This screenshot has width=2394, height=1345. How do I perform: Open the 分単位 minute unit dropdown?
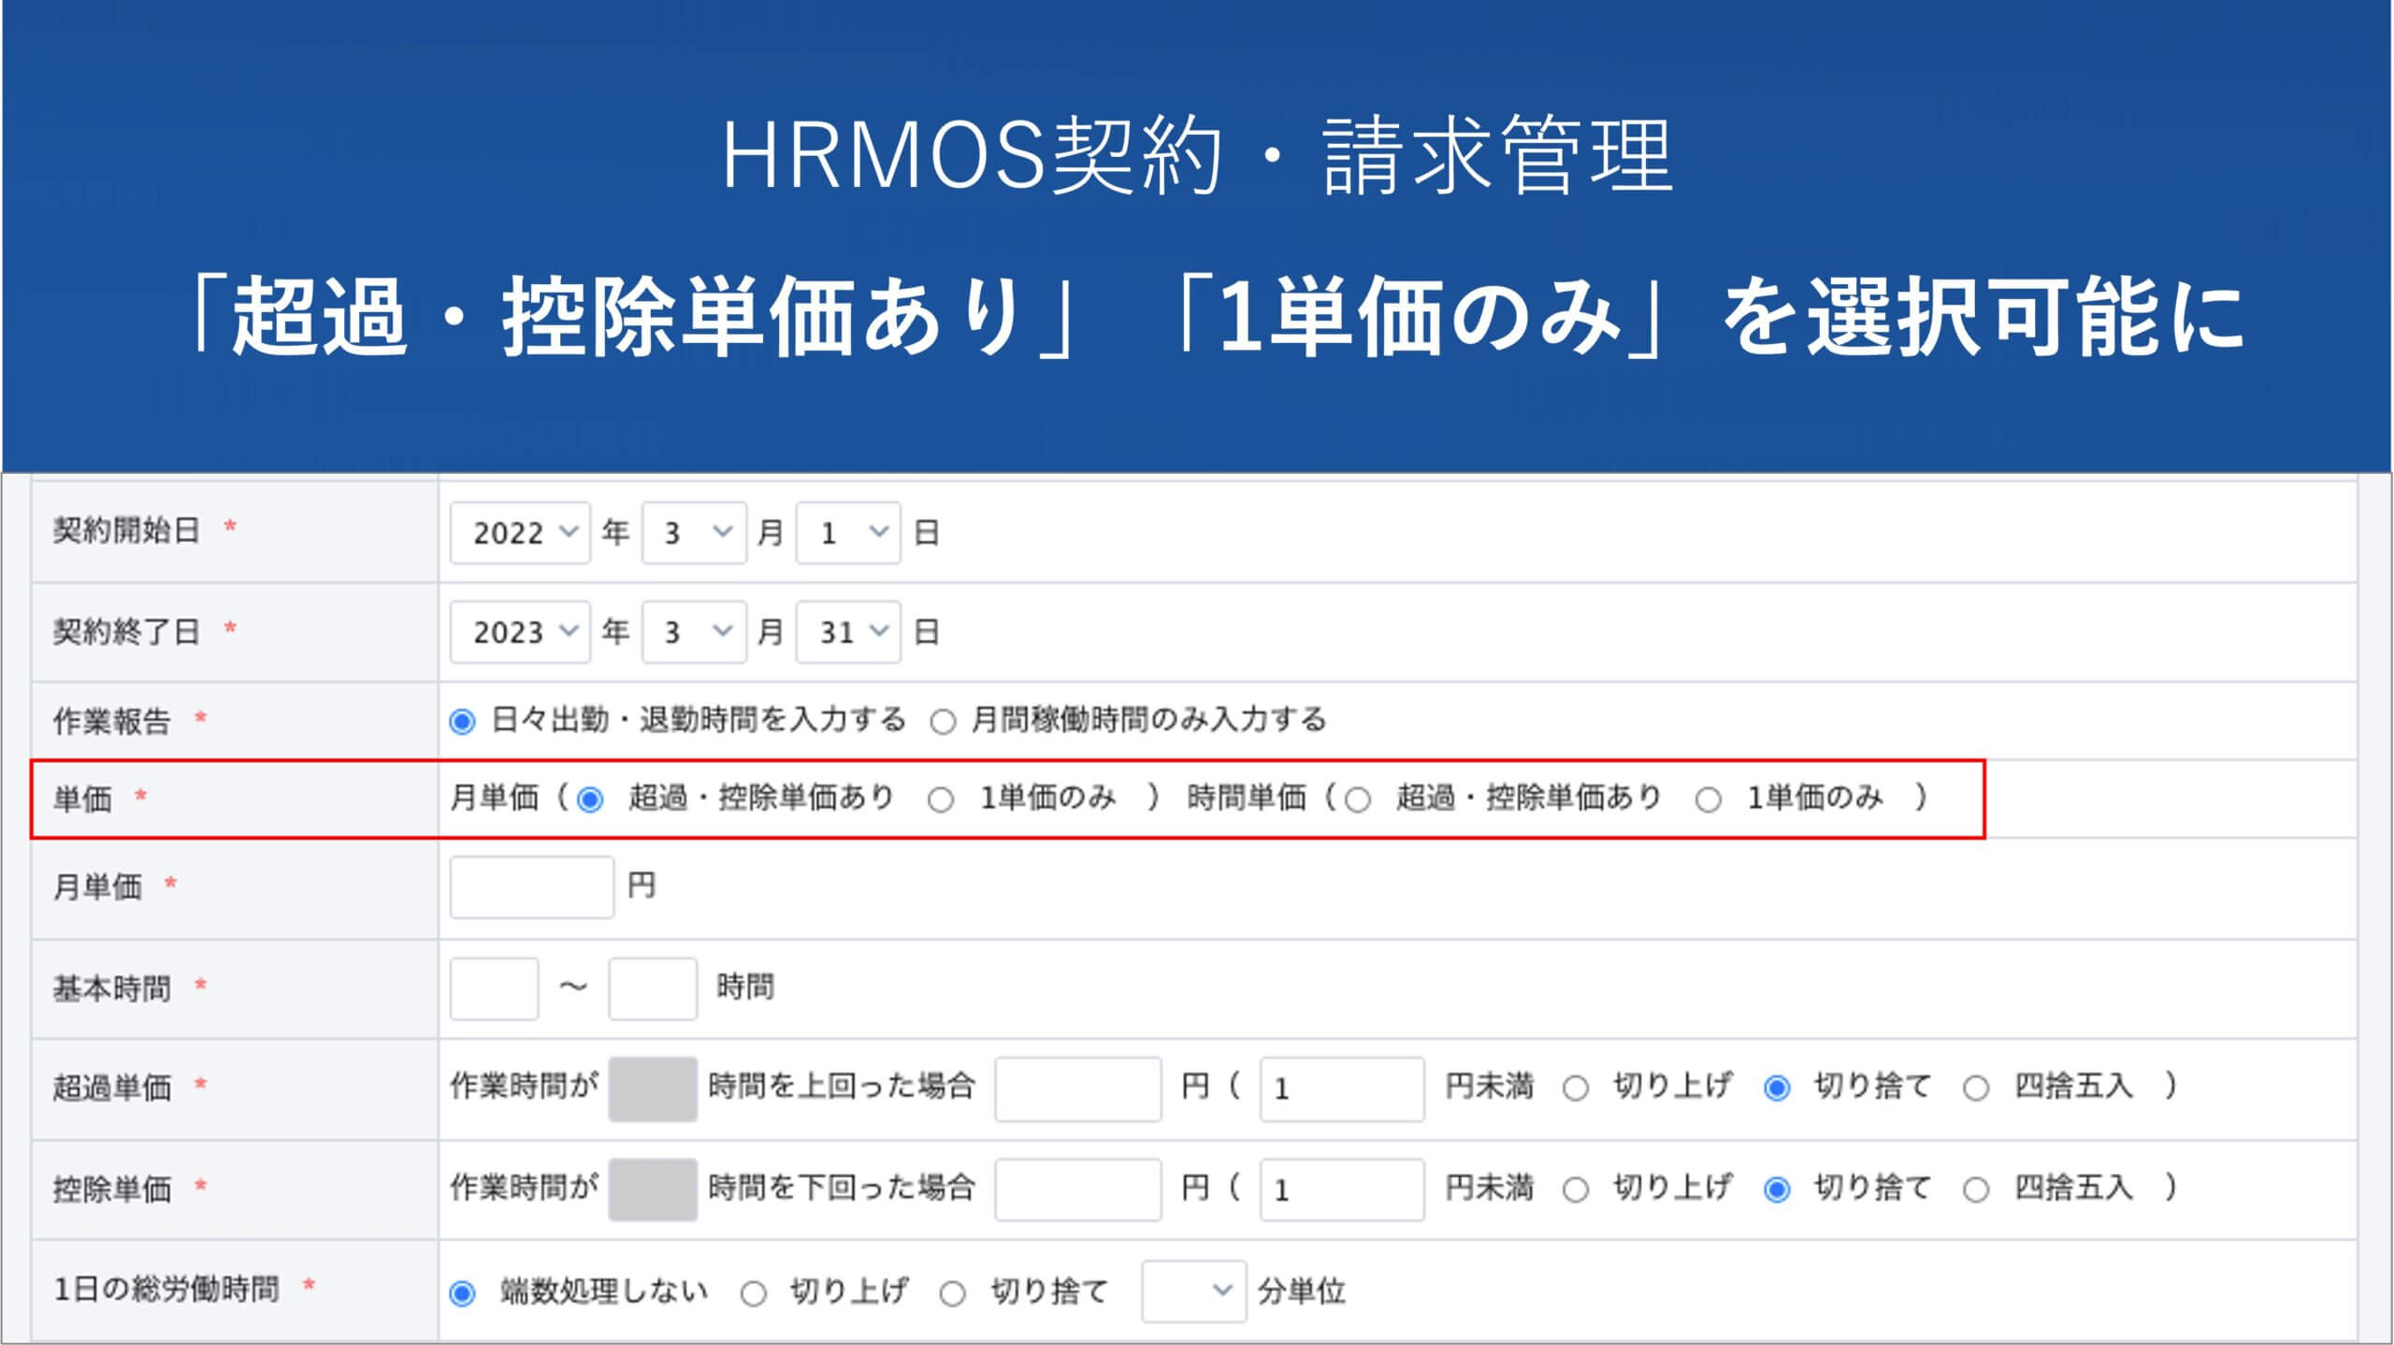1194,1291
